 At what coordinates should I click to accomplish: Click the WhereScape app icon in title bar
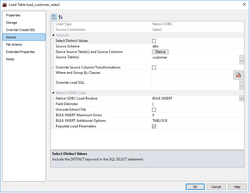point(5,5)
